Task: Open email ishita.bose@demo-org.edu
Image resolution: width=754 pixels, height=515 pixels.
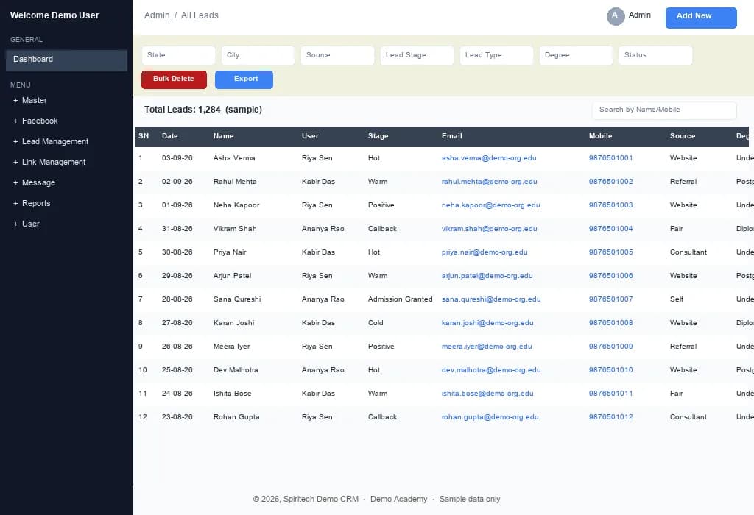Action: 487,394
